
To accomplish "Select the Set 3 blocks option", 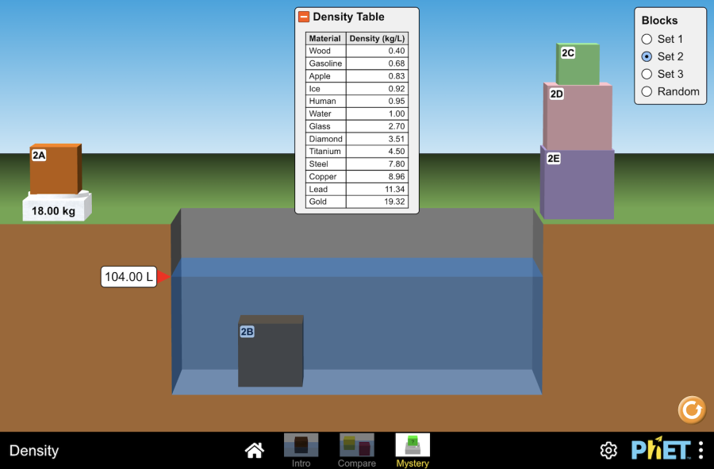I will (x=647, y=74).
